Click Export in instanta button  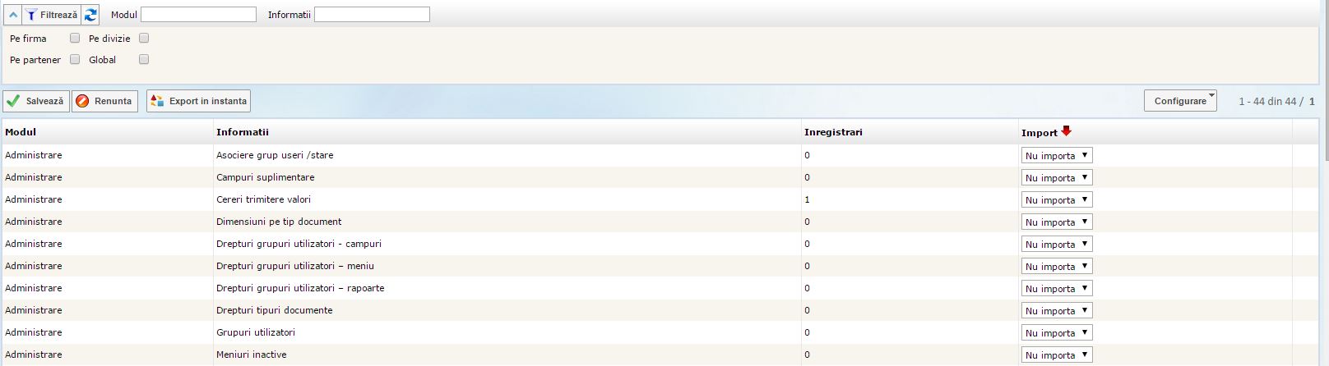[198, 101]
